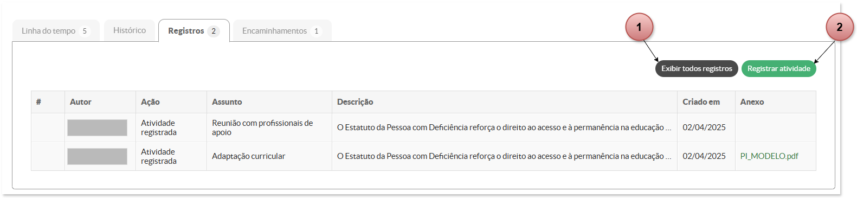Viewport: 857px width, 198px height.
Task: Click the grey author placeholder in second row
Action: click(x=97, y=156)
